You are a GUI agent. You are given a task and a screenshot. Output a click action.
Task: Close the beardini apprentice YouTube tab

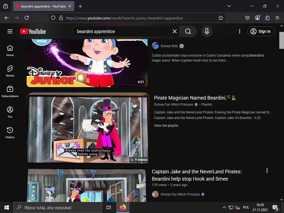click(x=70, y=6)
